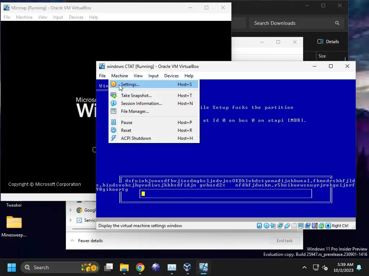Viewport: 369px width, 276px height.
Task: Open Devices menu in Microxp window
Action: 76,17
